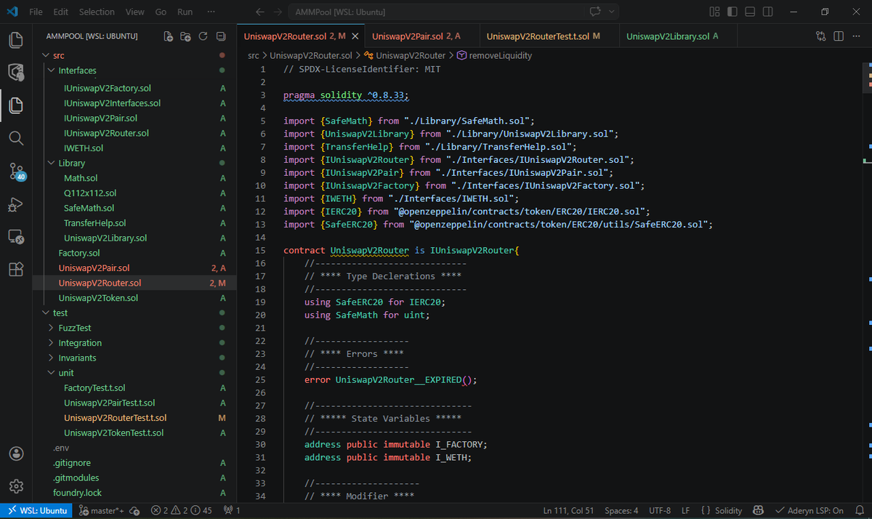
Task: Open the Run and Debug view
Action: tap(16, 205)
